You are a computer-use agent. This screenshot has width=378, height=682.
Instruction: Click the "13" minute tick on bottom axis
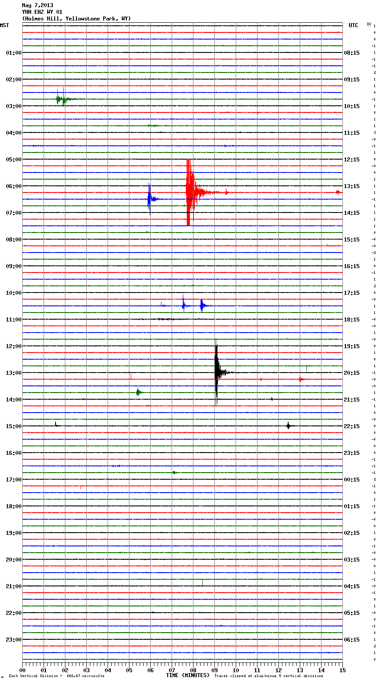(300, 670)
